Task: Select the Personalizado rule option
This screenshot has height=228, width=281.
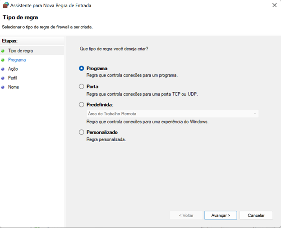Action: tap(82, 132)
